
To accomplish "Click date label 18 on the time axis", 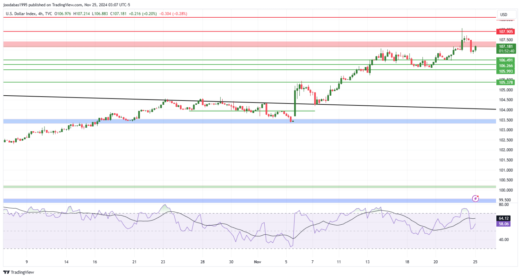I will point(407,262).
